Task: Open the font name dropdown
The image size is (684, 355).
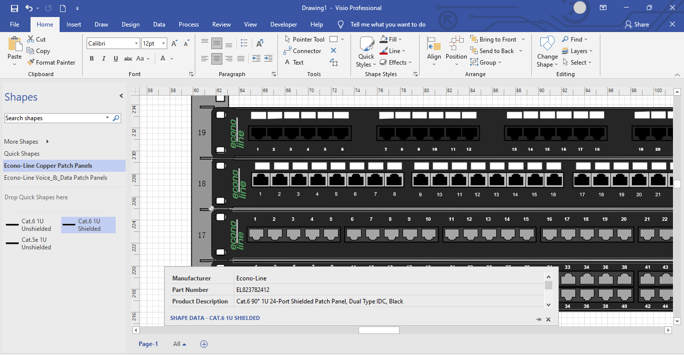Action: 136,44
